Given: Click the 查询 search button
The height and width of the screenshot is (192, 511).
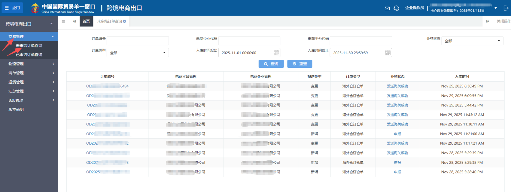Looking at the screenshot, I should (x=271, y=64).
